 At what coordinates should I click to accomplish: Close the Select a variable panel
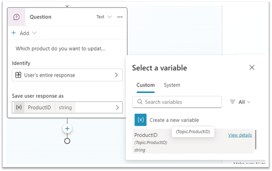[x=252, y=68]
